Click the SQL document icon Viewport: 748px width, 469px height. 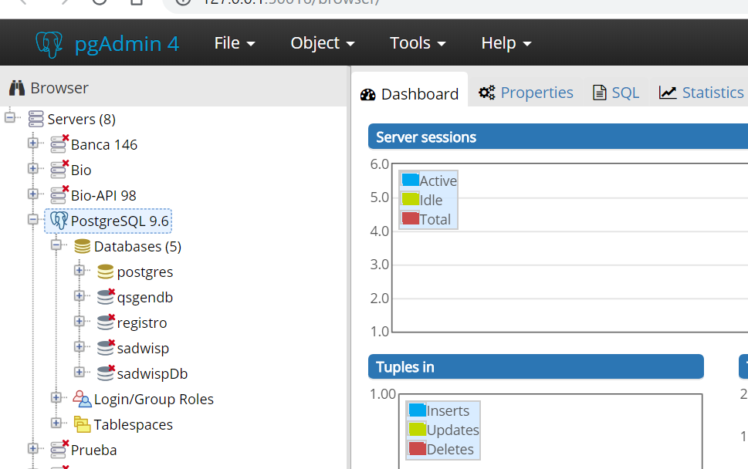click(599, 93)
